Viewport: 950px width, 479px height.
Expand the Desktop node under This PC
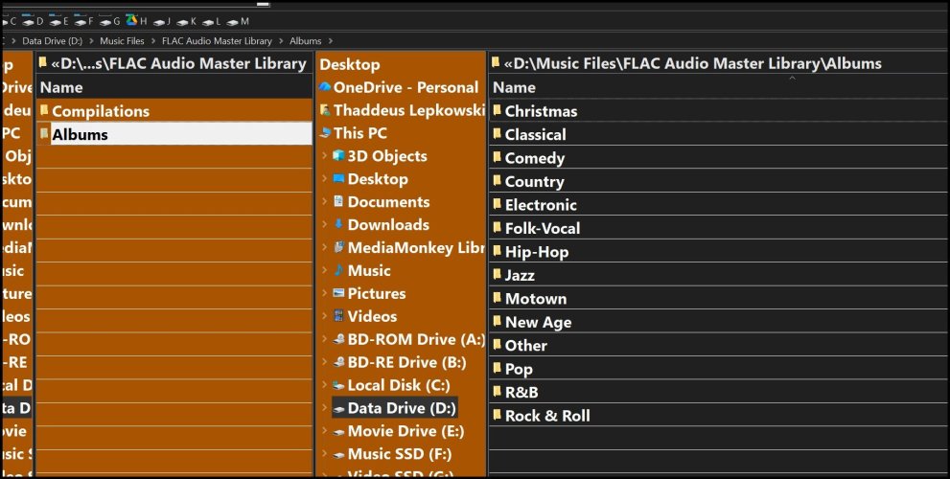click(325, 179)
